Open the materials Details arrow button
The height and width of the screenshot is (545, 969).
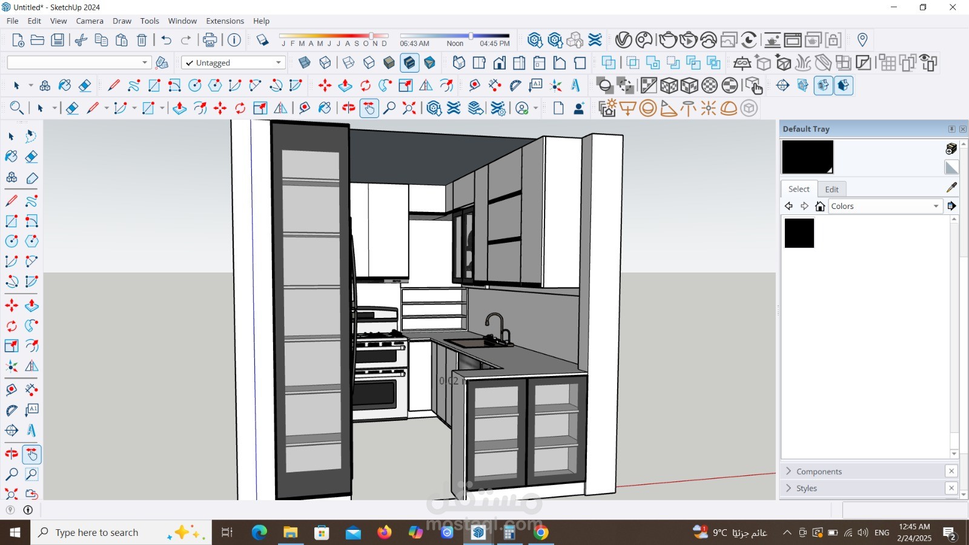point(952,206)
